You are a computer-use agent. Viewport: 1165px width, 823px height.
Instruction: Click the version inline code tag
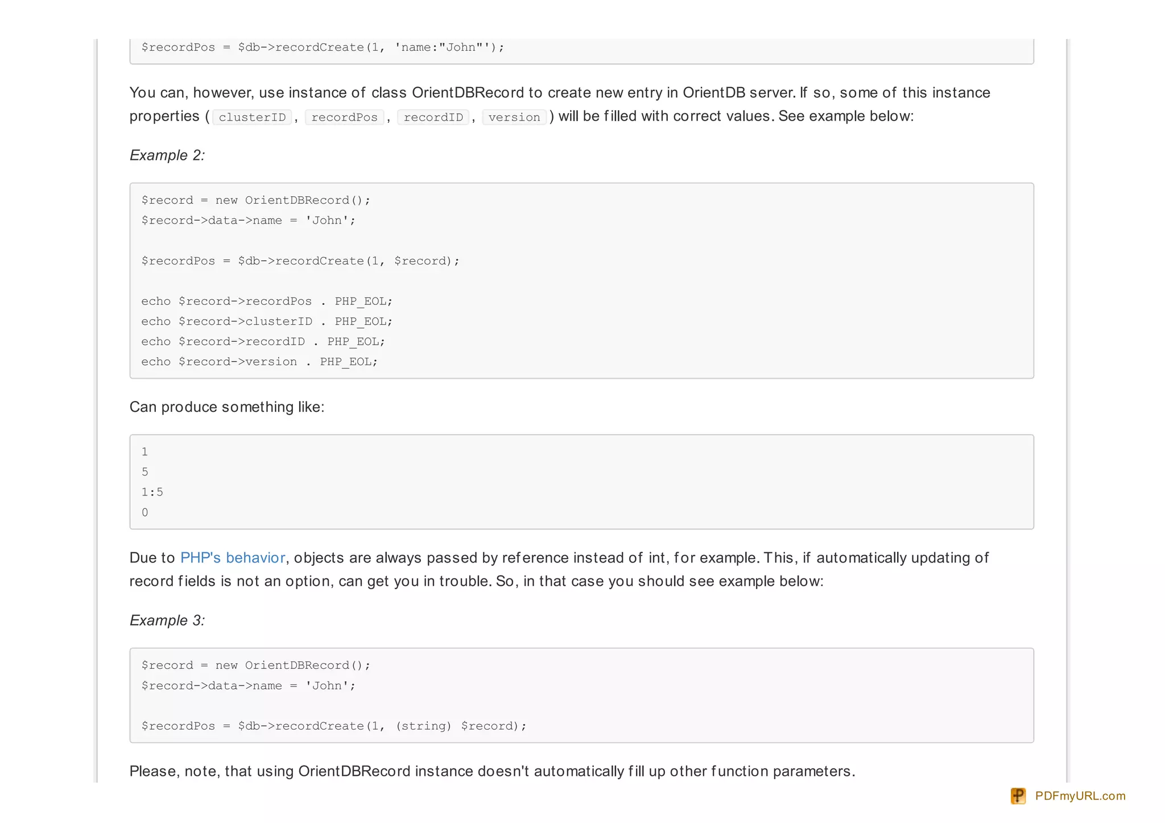(x=514, y=117)
